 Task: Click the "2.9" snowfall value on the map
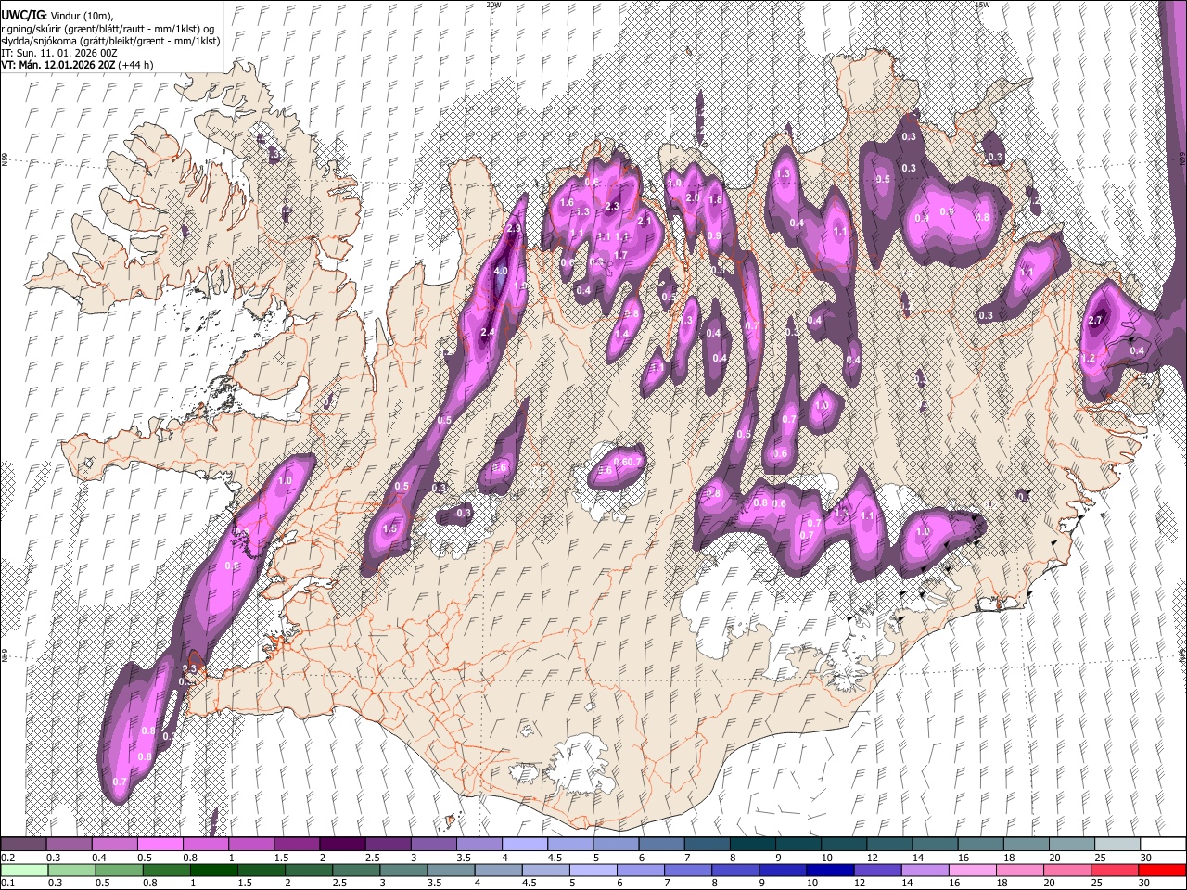coord(515,229)
